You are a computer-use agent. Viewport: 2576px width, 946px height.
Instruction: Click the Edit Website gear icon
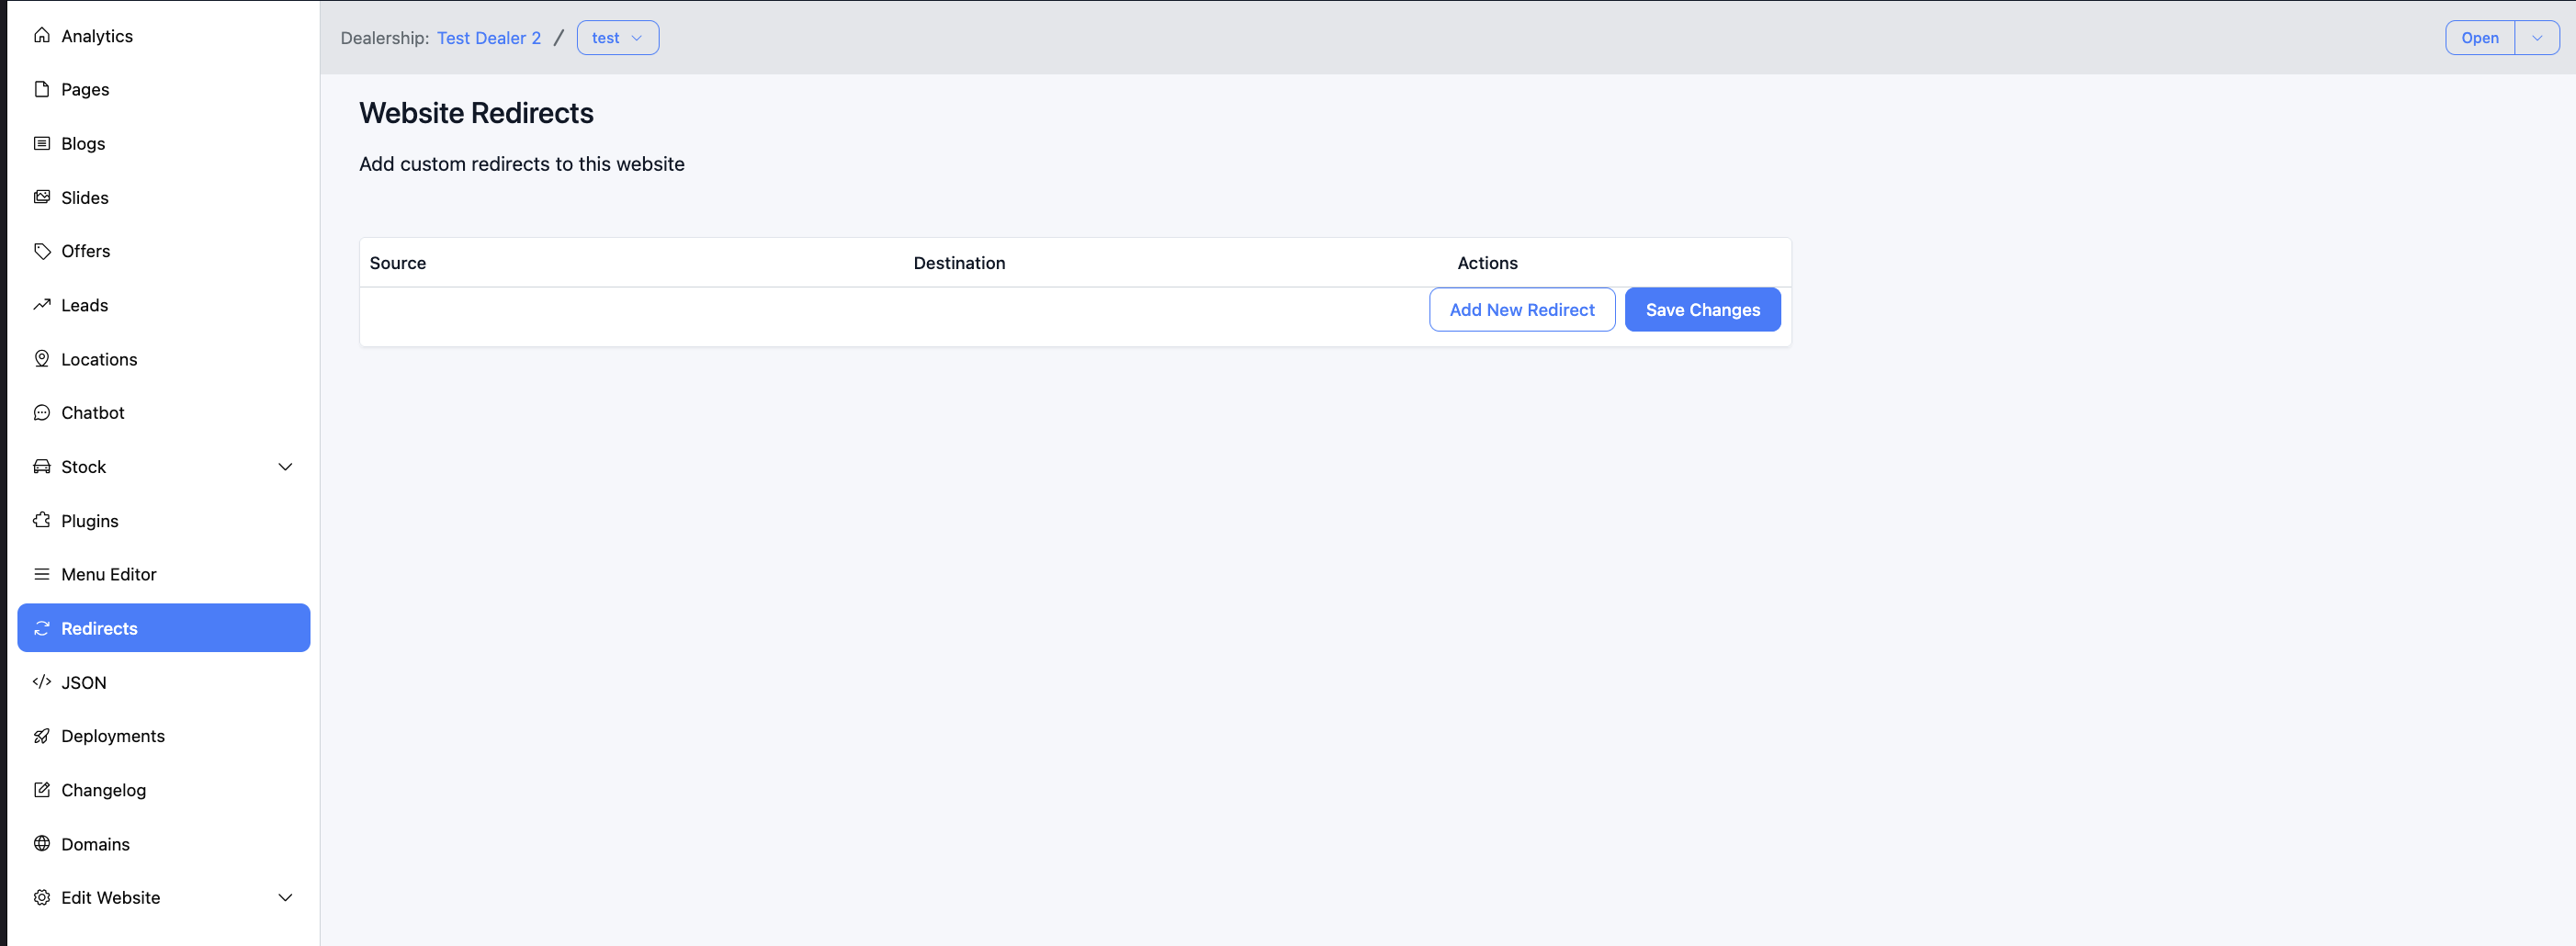(x=41, y=897)
